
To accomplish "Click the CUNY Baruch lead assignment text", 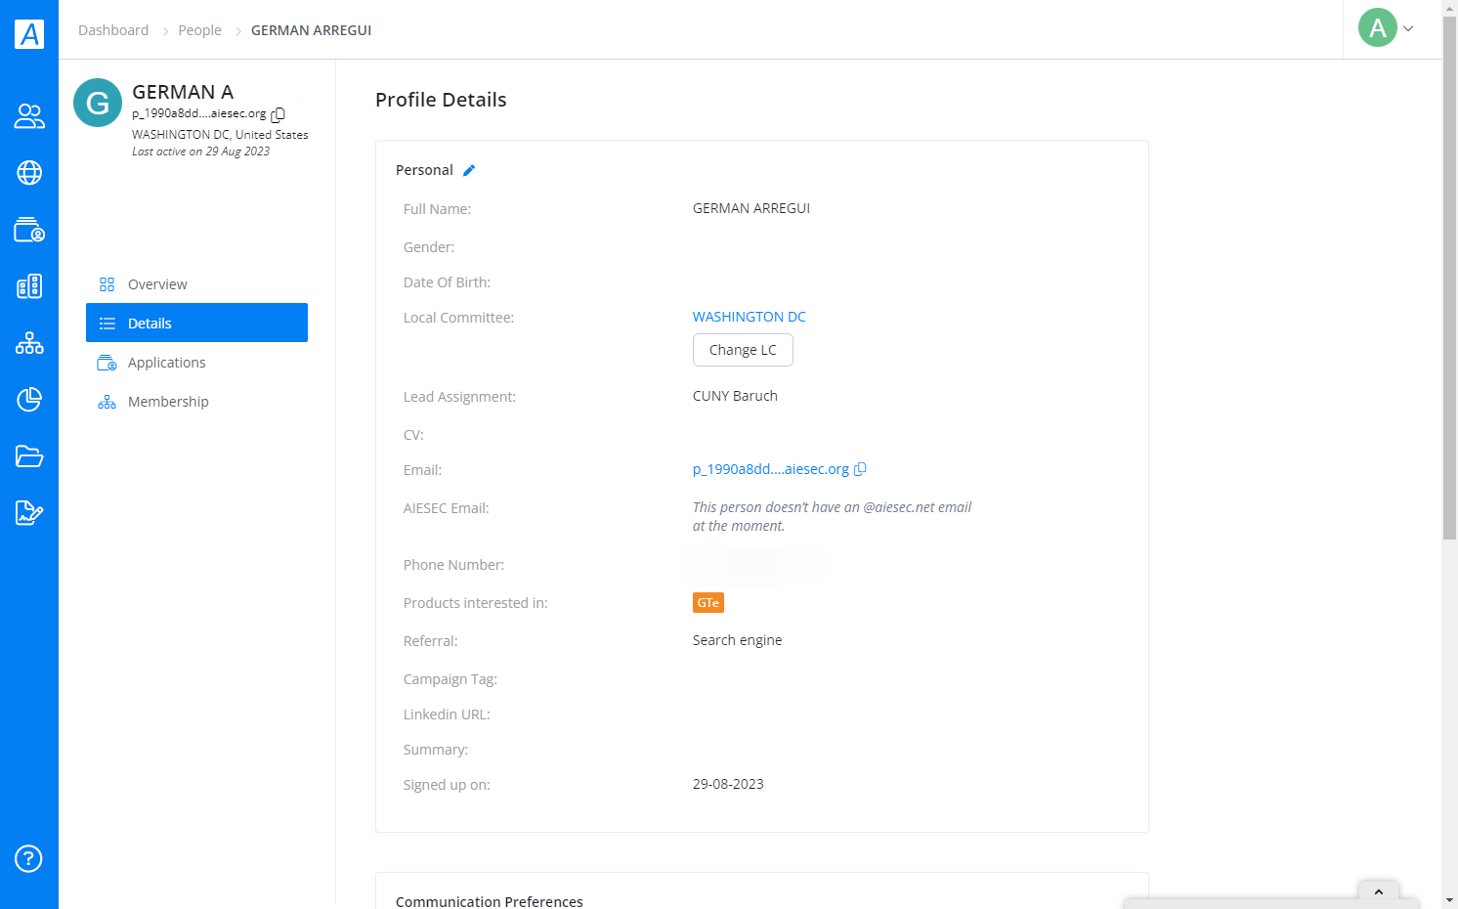I will (x=735, y=396).
